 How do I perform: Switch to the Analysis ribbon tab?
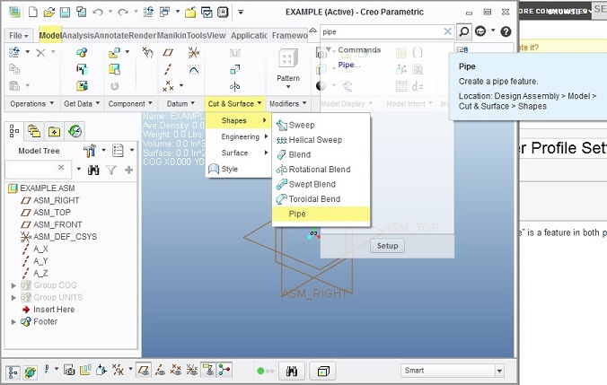(x=78, y=36)
